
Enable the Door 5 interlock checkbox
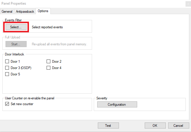pos(7,74)
